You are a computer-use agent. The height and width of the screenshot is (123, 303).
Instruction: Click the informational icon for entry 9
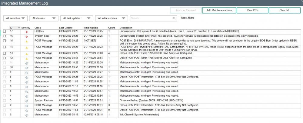point(27,73)
